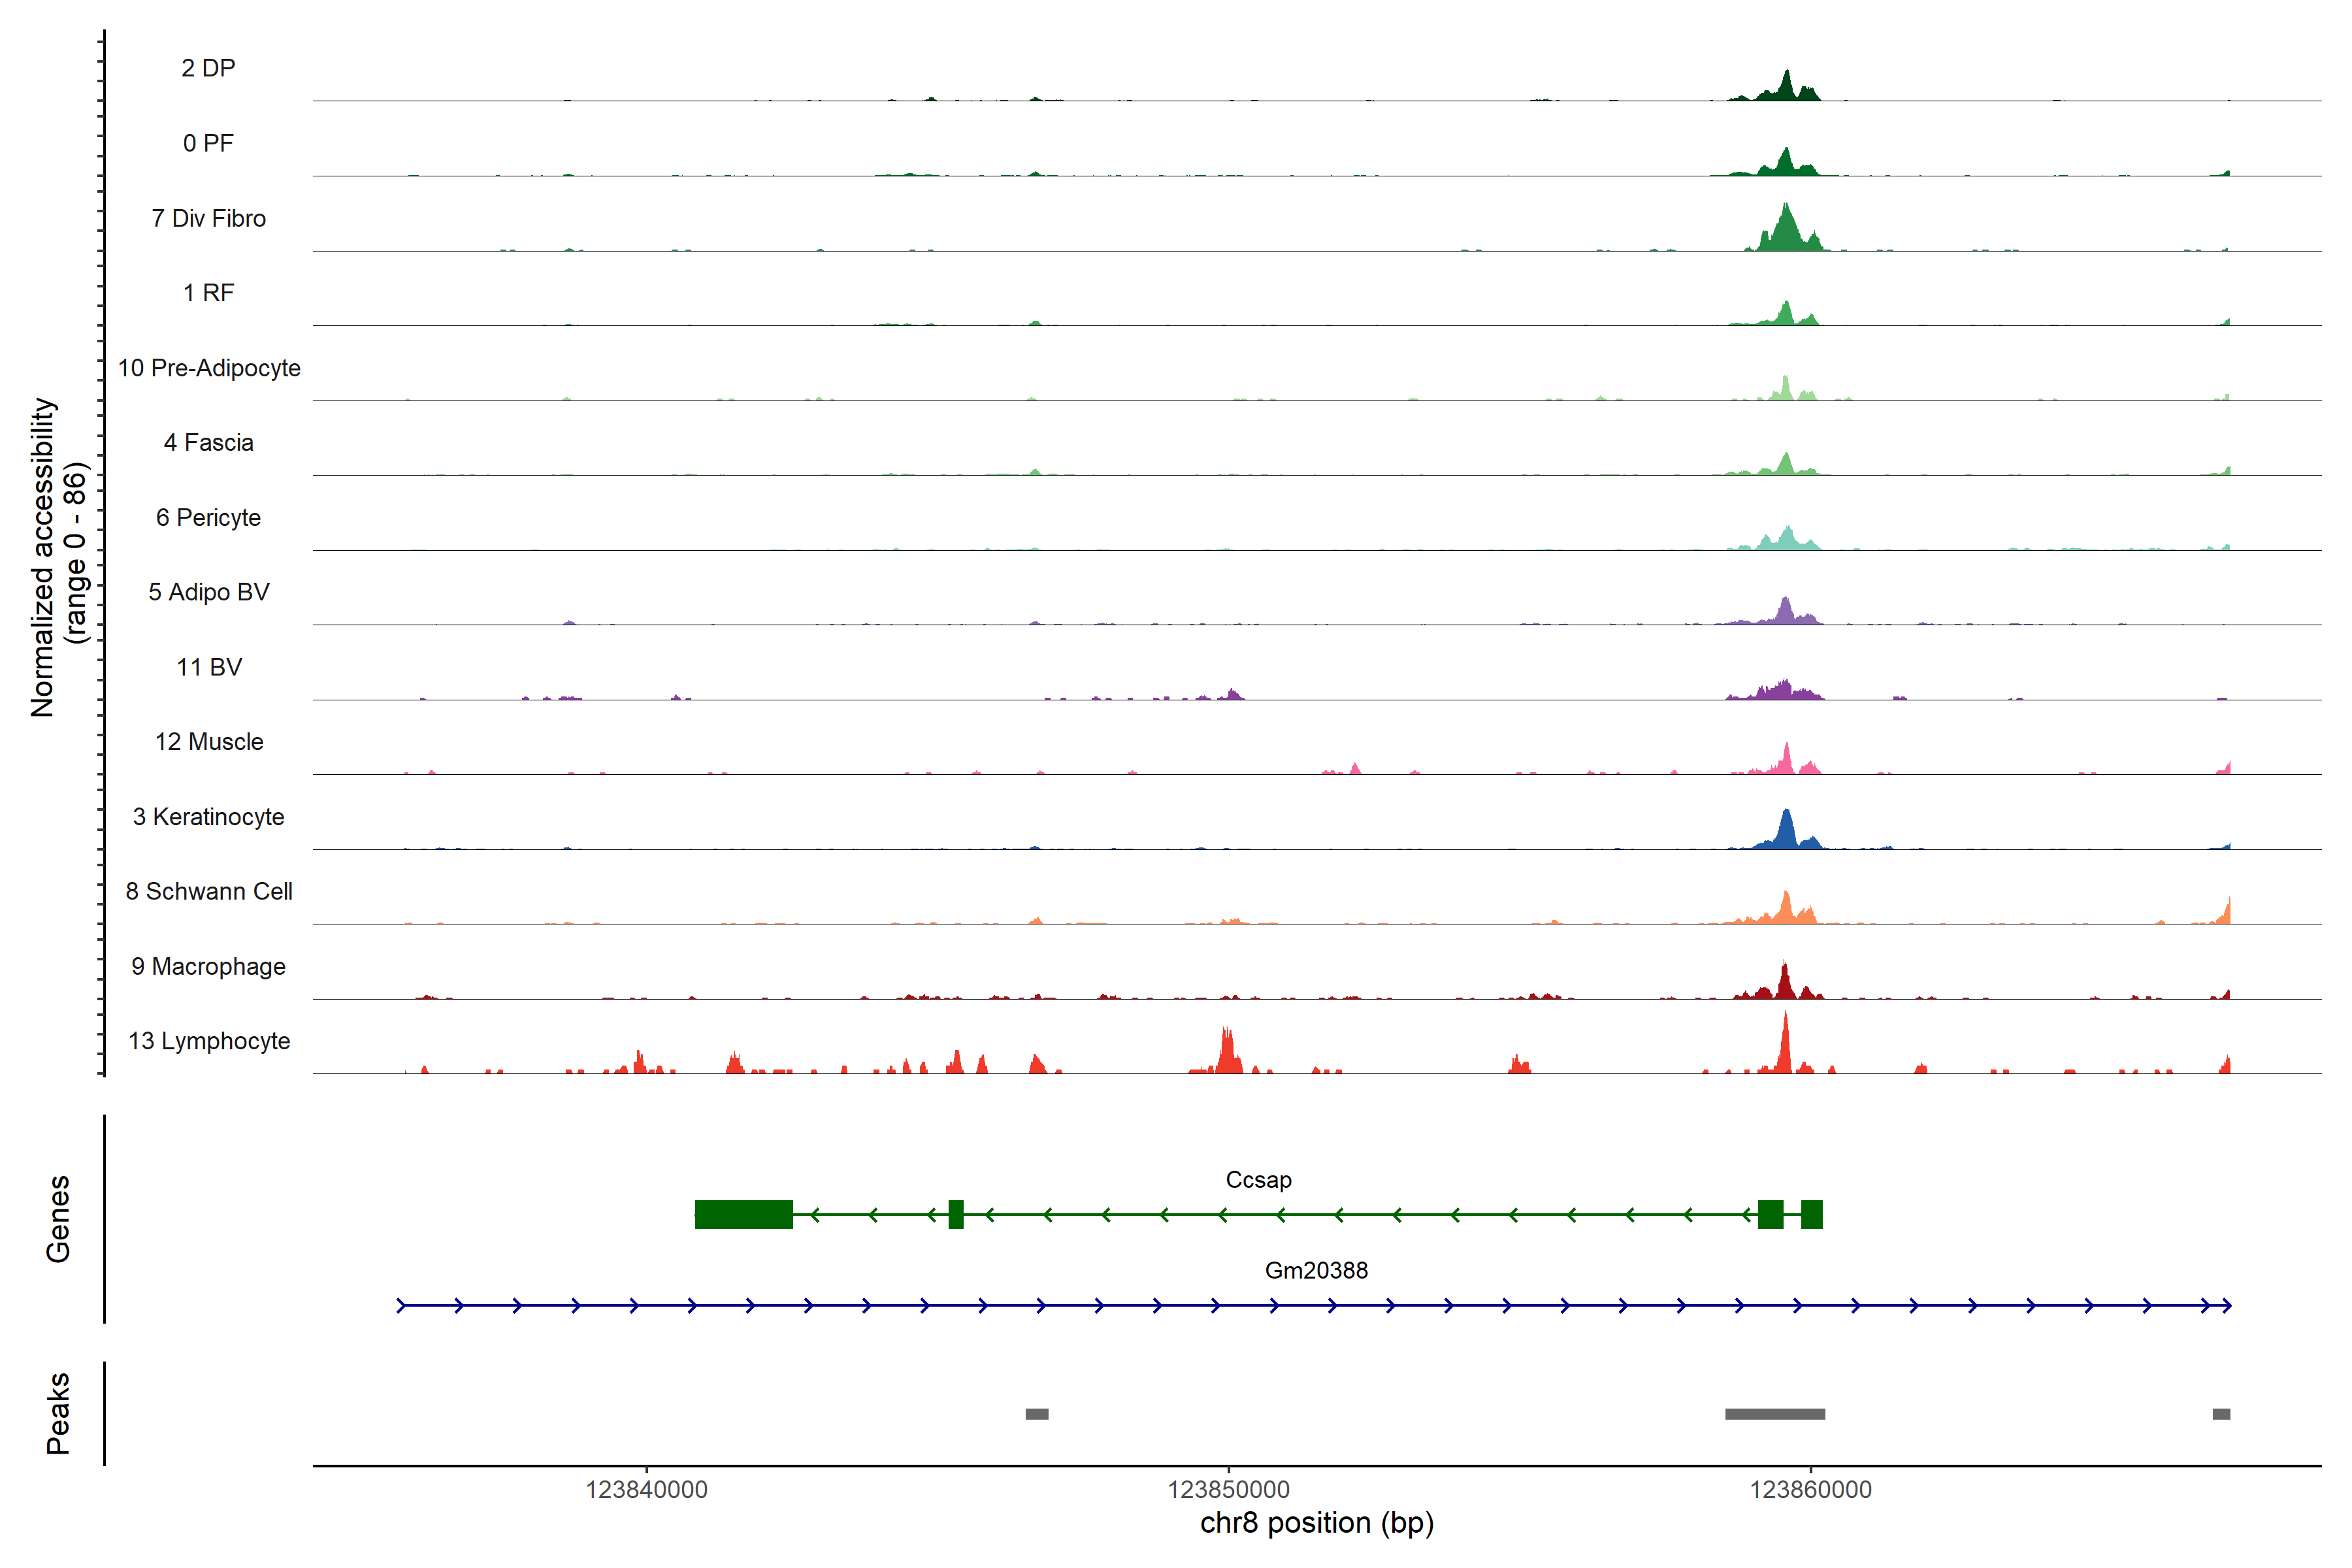
Task: Click the 9 Macrophage track label
Action: (208, 967)
